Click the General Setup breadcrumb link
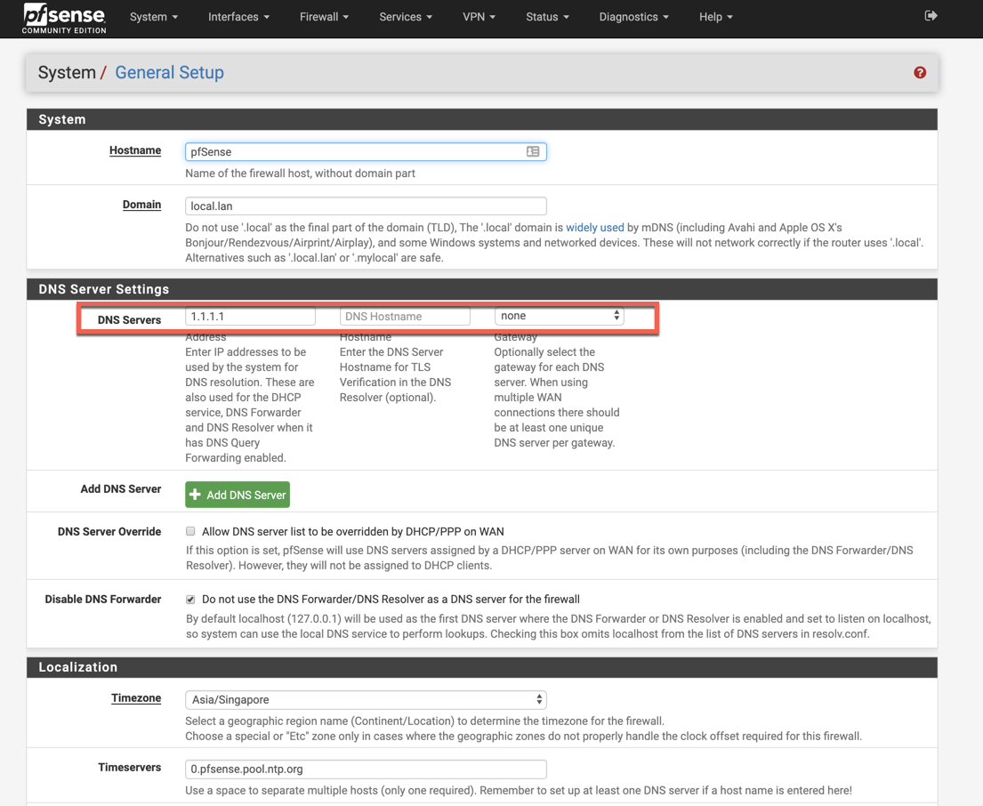 point(169,73)
